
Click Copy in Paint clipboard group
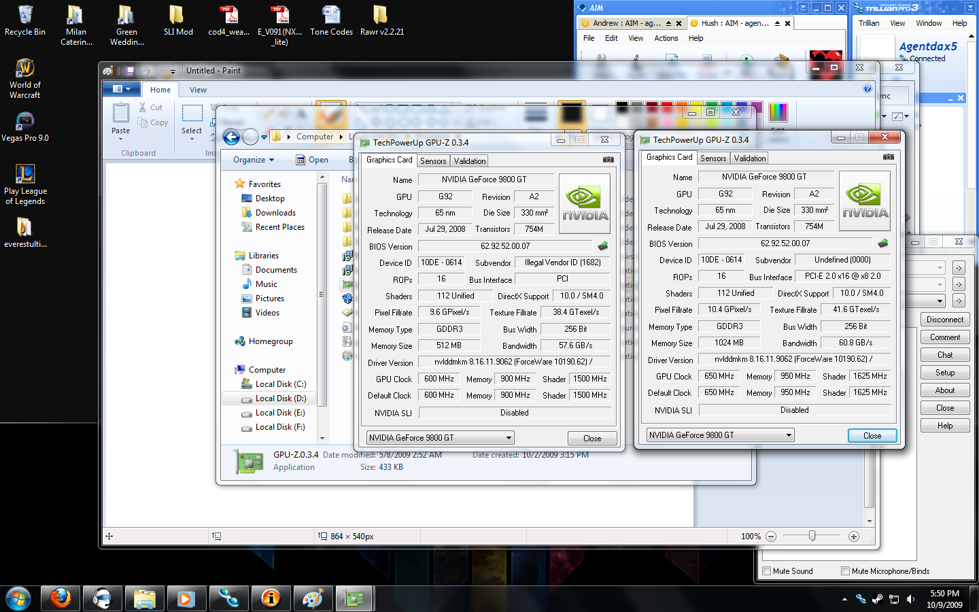pyautogui.click(x=153, y=122)
